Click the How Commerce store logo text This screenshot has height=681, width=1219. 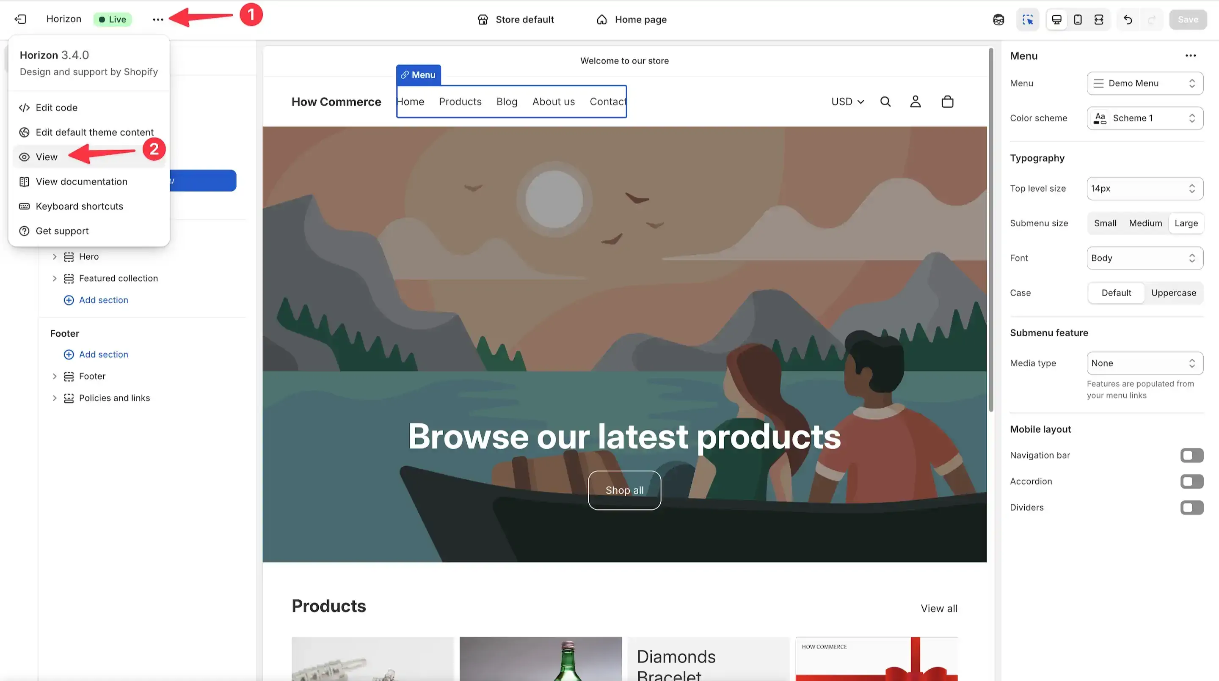coord(336,102)
